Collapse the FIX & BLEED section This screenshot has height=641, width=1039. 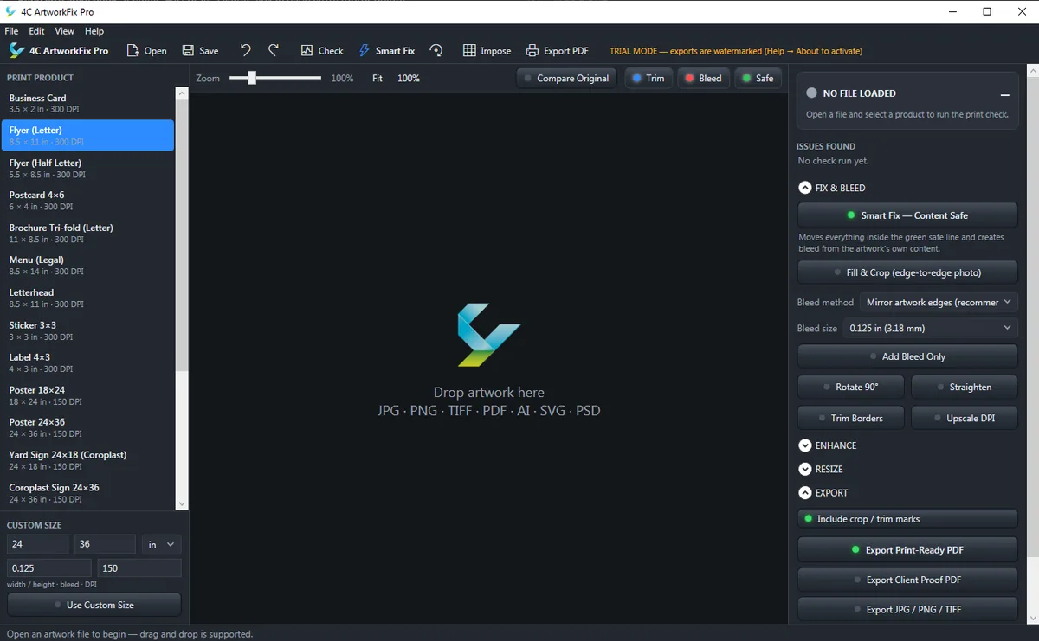(x=805, y=188)
